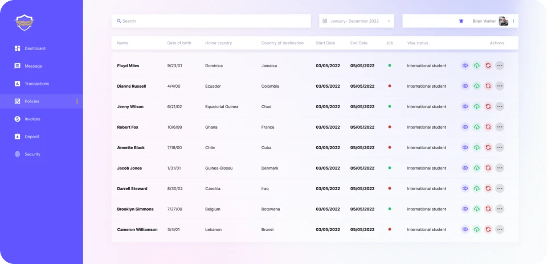
Task: Refresh Jenny Wilson policy
Action: pos(488,106)
